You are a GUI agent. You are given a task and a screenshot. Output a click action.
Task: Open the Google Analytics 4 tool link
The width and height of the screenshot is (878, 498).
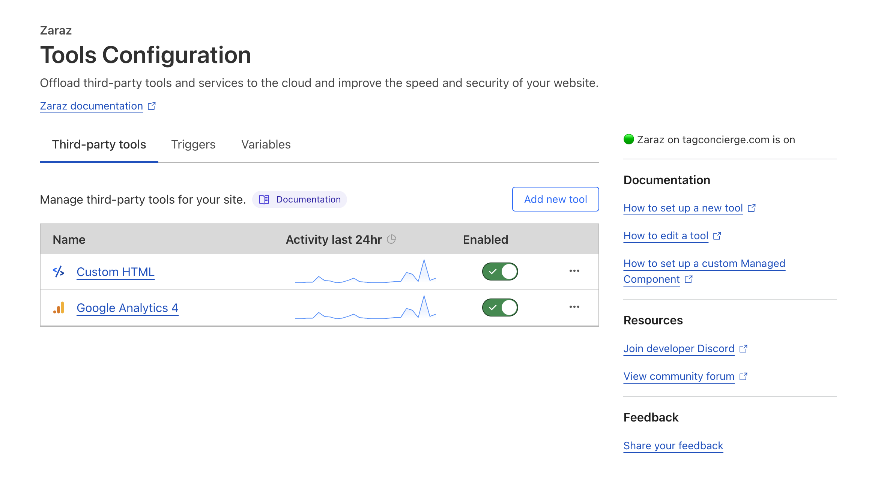click(128, 308)
